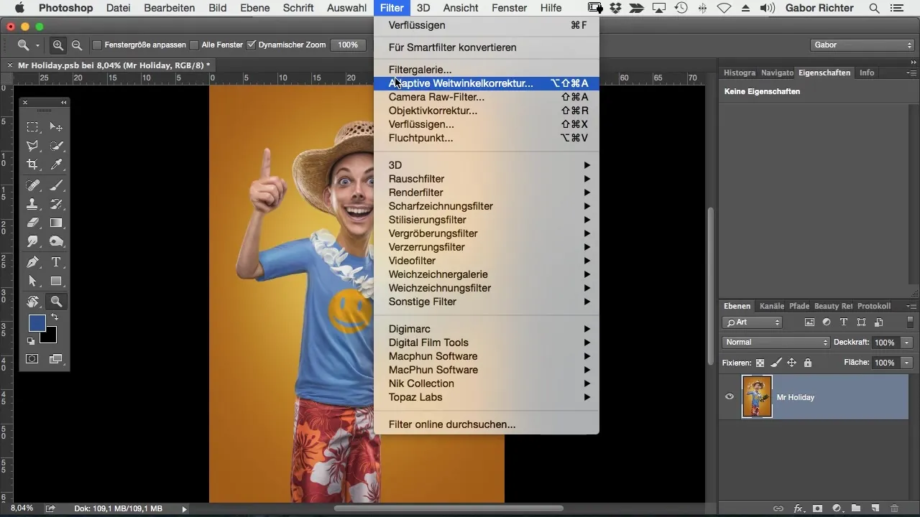Create a new layer
The image size is (920, 517).
click(875, 508)
